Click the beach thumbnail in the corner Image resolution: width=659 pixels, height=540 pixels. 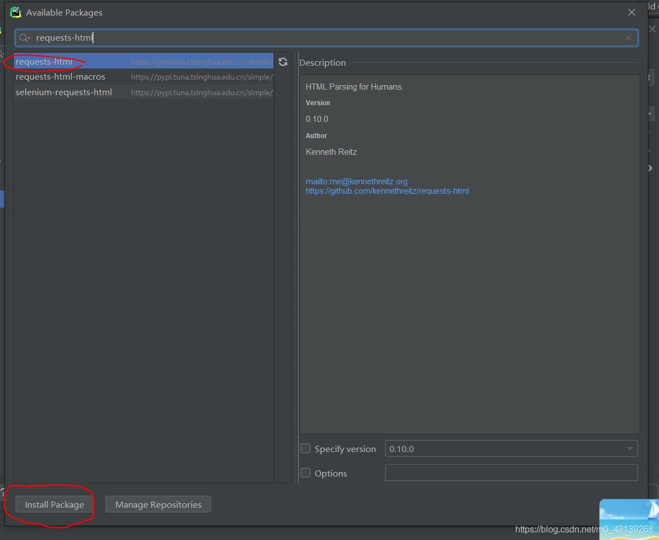(x=628, y=519)
